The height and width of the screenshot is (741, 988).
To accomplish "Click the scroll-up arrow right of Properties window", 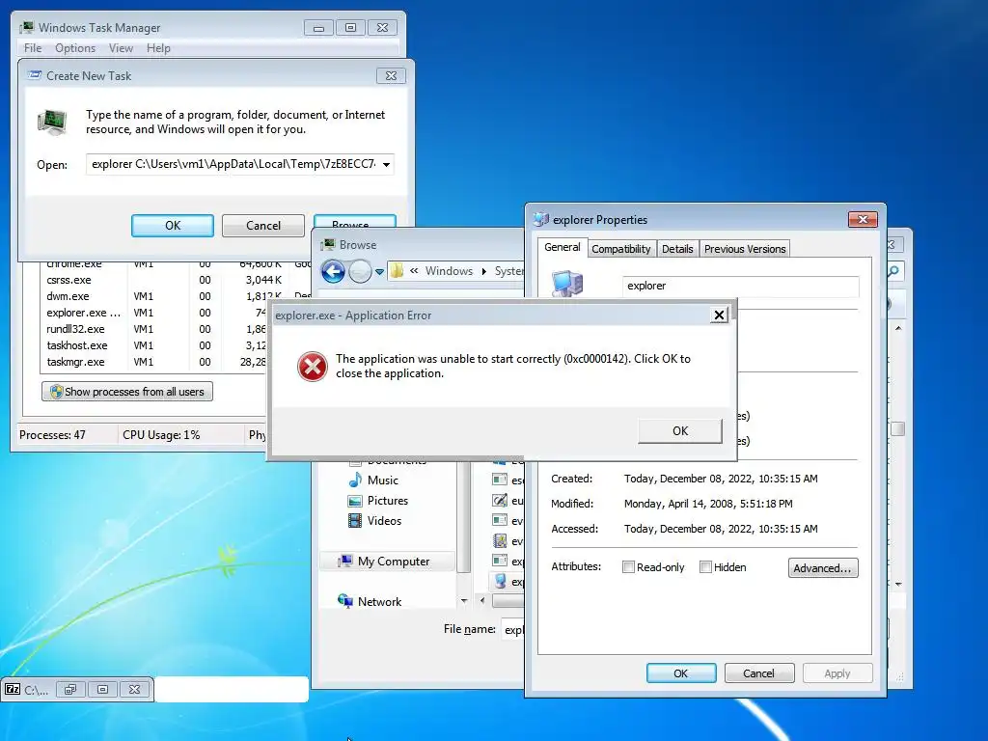I will (x=898, y=328).
